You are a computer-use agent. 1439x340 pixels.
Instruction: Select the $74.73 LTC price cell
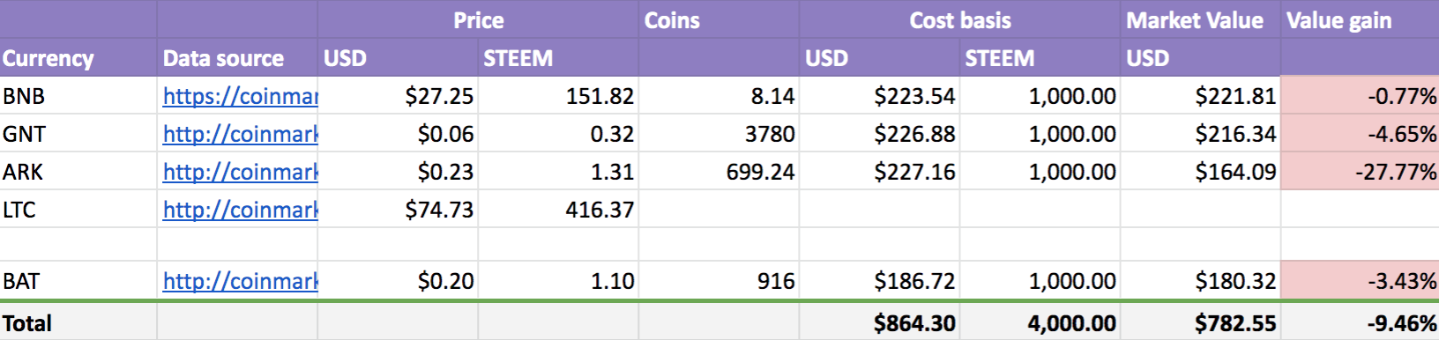coord(398,209)
